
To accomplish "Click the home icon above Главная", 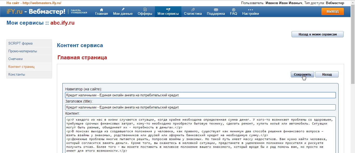I will click(101, 10).
